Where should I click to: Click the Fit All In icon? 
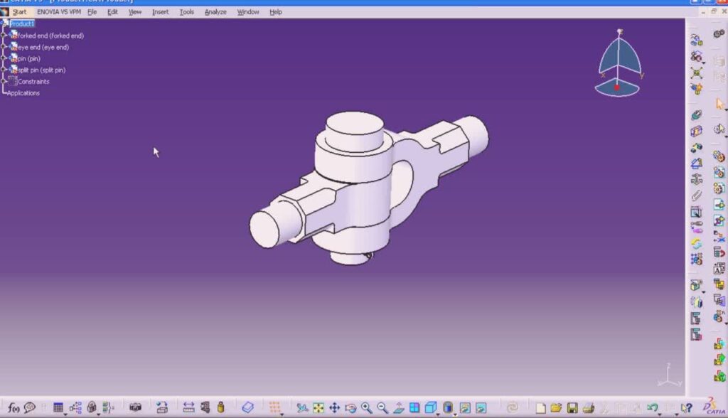click(x=318, y=408)
